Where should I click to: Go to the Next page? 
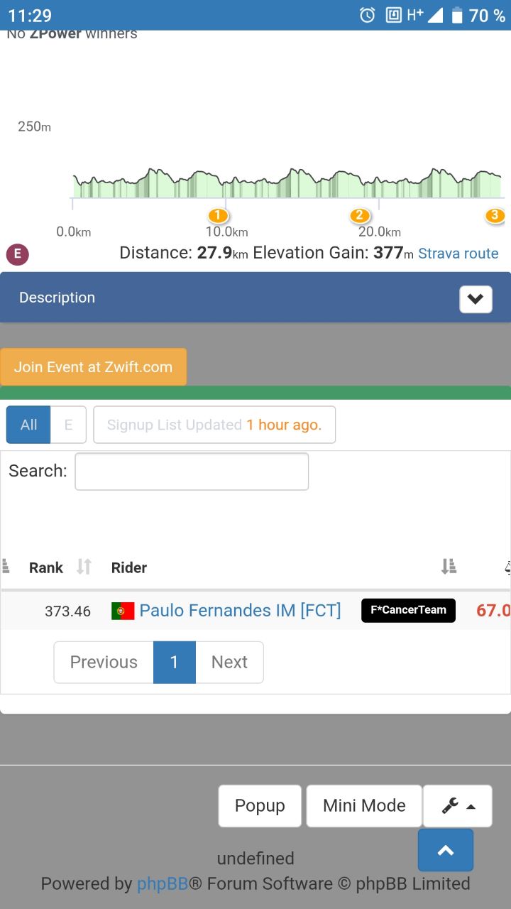point(229,663)
